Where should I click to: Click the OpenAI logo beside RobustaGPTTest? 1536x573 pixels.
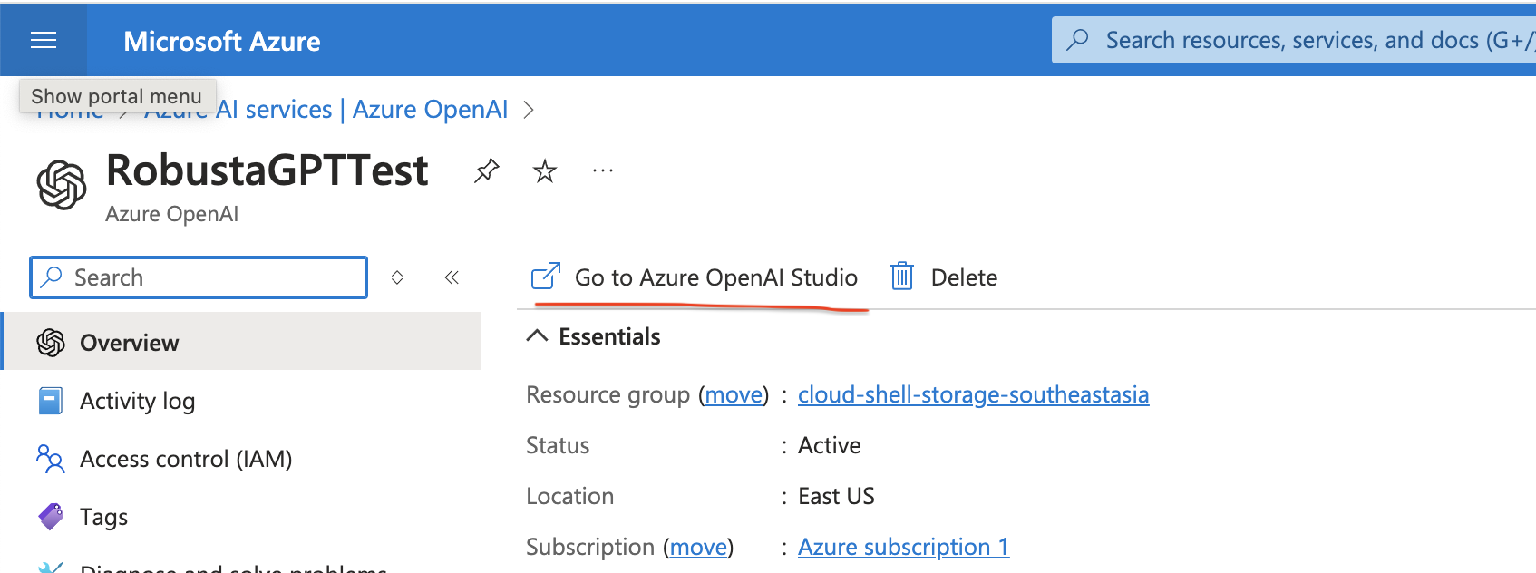click(62, 185)
